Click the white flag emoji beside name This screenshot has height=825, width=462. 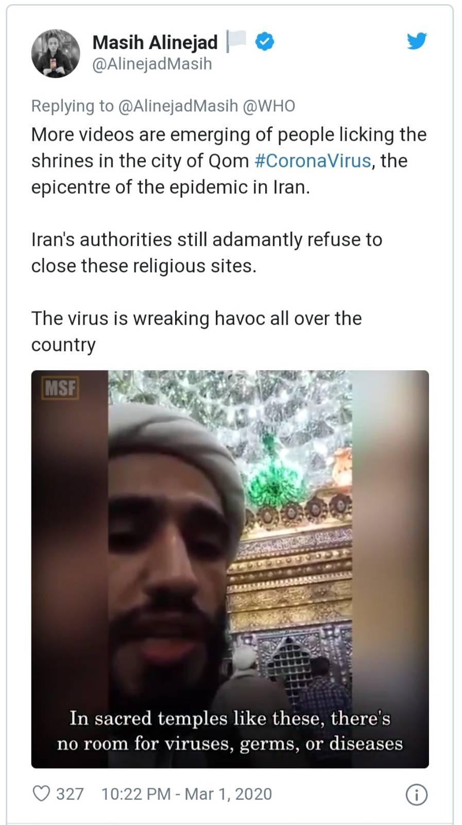[237, 41]
